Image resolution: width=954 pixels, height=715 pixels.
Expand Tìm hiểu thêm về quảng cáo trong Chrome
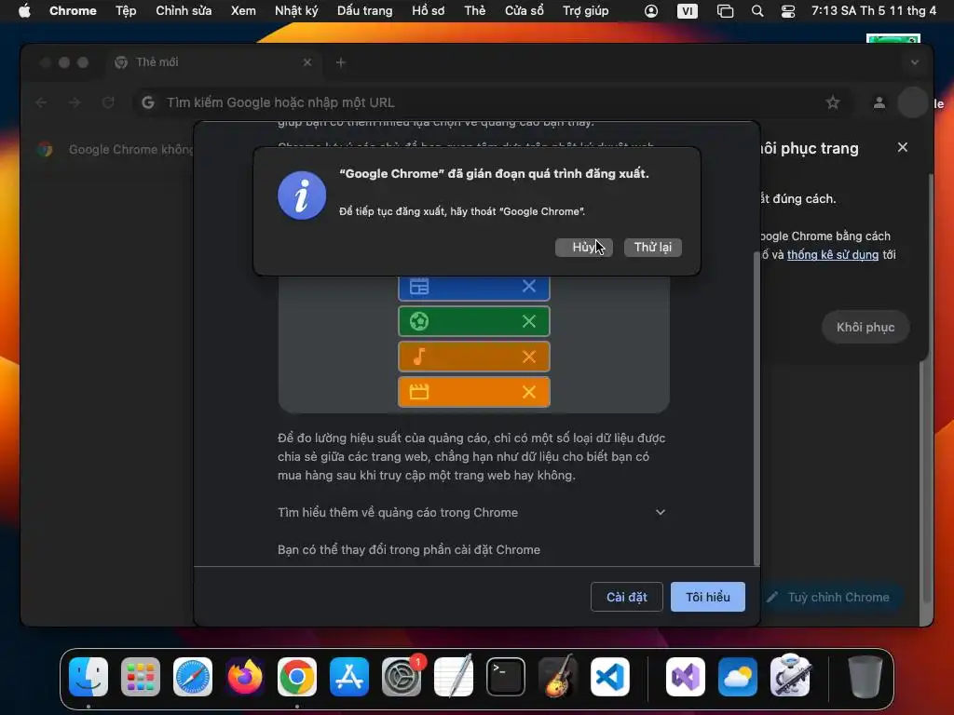coord(471,513)
